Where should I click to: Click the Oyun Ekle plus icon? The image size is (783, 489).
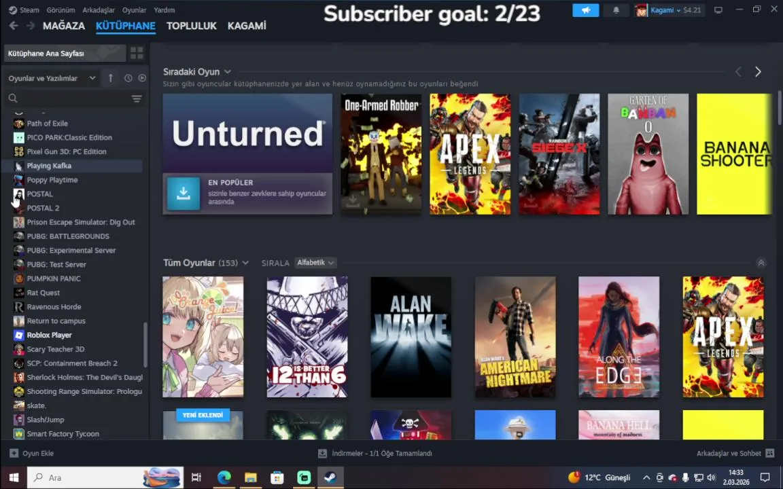(x=14, y=453)
